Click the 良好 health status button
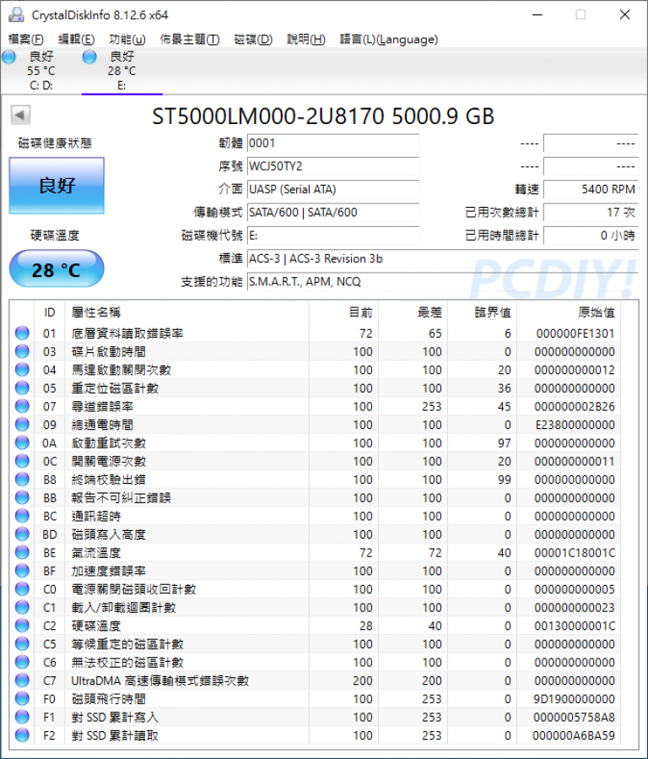The height and width of the screenshot is (759, 648). pos(57,186)
